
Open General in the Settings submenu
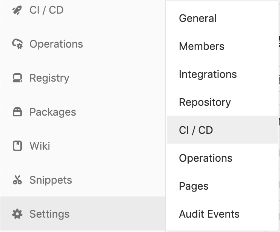pos(198,19)
